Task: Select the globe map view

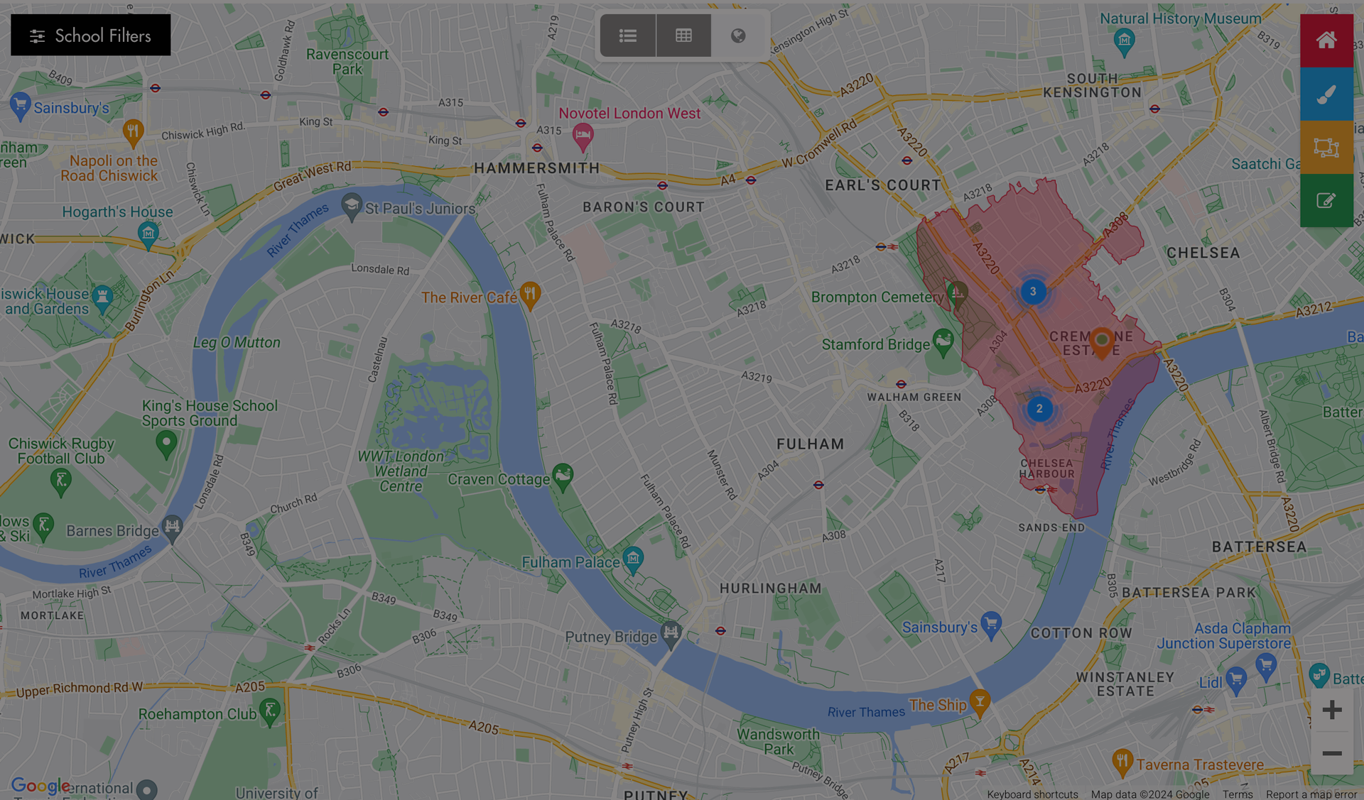Action: pos(738,35)
